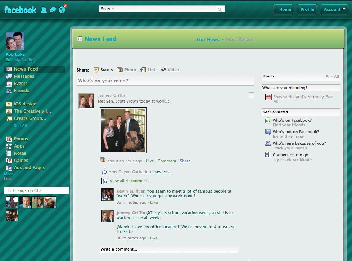This screenshot has width=352, height=261.
Task: Click the Messages sidebar icon
Action: click(9, 76)
